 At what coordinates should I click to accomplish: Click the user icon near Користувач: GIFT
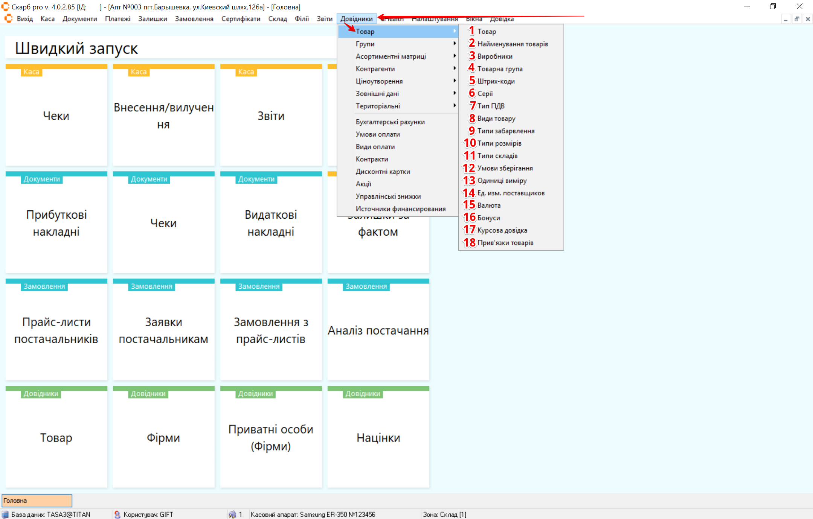pyautogui.click(x=117, y=514)
